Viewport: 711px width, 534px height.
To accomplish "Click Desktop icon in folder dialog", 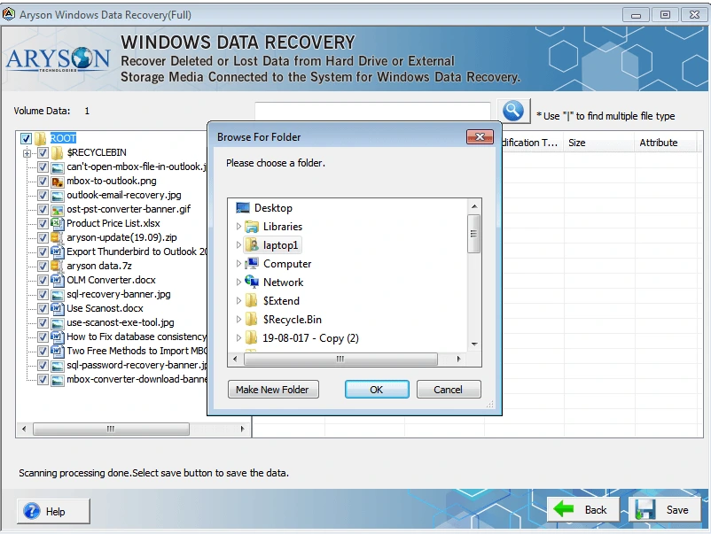I will [x=243, y=208].
